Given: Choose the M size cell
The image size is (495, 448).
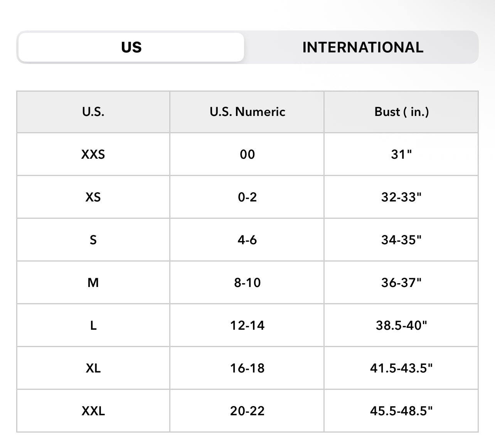Looking at the screenshot, I should (x=93, y=283).
